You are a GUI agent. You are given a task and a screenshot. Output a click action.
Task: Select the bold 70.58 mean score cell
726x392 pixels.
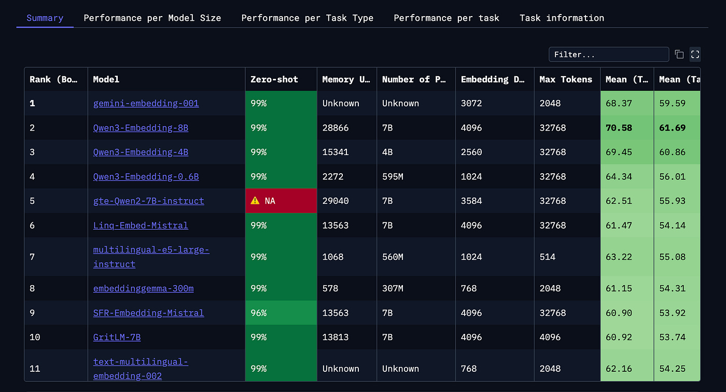pyautogui.click(x=627, y=128)
